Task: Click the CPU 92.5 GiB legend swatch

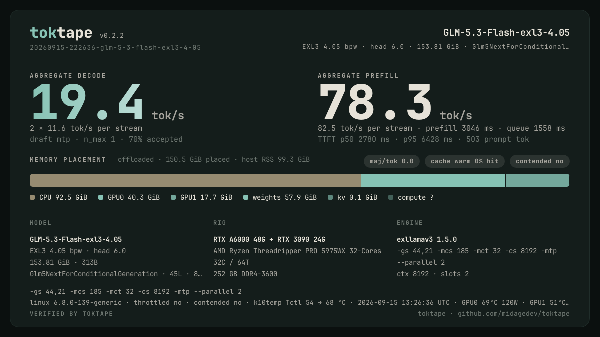Action: 32,197
